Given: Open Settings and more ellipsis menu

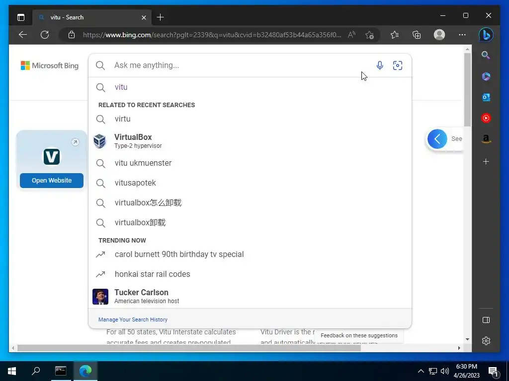Looking at the screenshot, I should coord(462,35).
